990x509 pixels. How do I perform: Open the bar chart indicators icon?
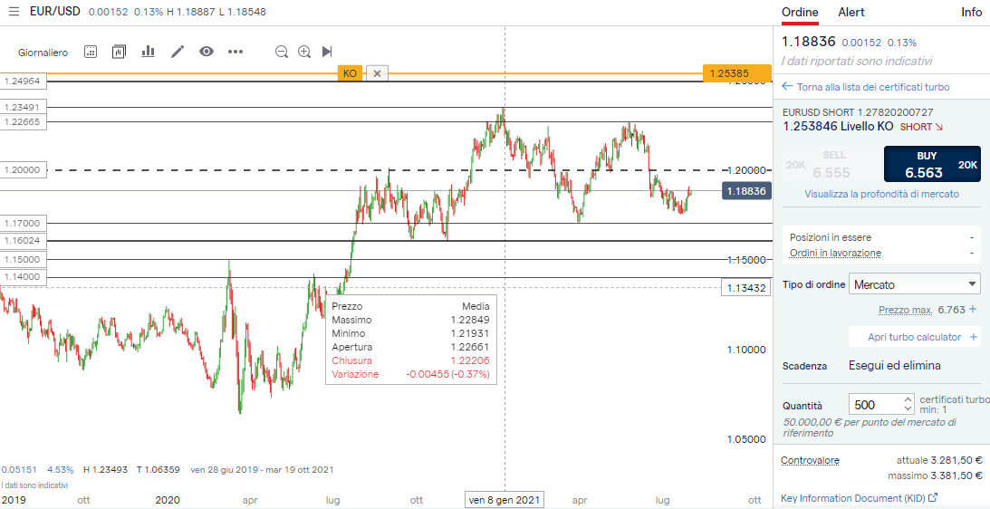coord(148,52)
